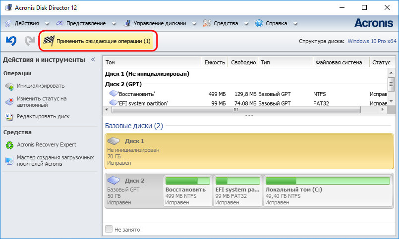Click the 'Не занято' legend square
Image resolution: width=399 pixels, height=239 pixels.
tap(109, 229)
